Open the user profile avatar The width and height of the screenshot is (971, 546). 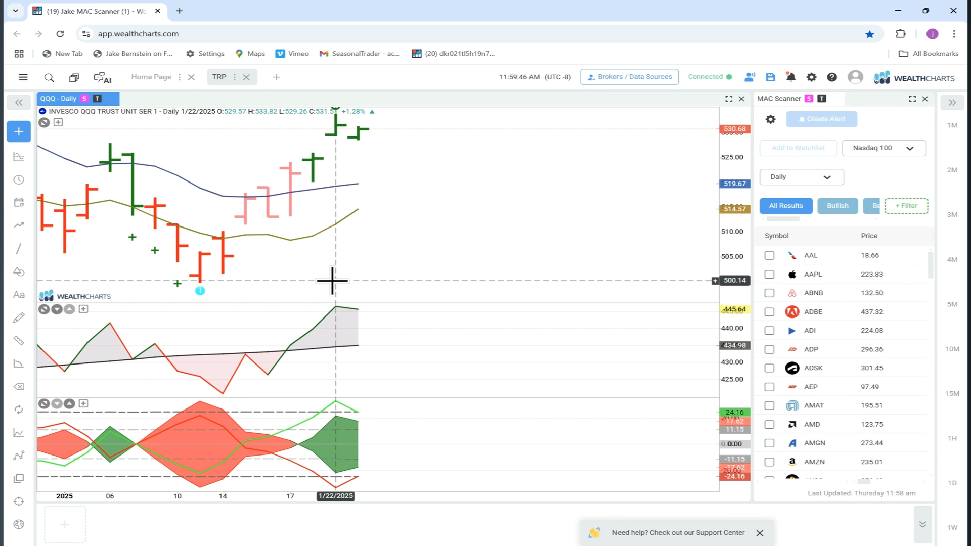tap(855, 77)
